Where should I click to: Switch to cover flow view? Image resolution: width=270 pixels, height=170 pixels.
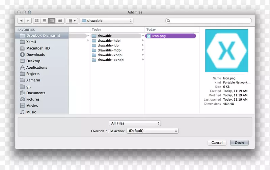coord(59,21)
